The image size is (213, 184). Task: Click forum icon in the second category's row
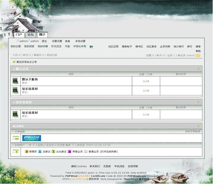(15, 114)
